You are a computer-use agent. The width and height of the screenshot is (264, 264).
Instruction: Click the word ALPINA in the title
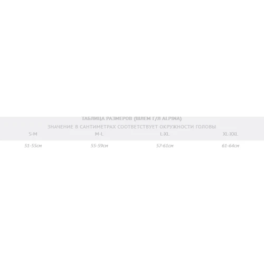coord(171,119)
